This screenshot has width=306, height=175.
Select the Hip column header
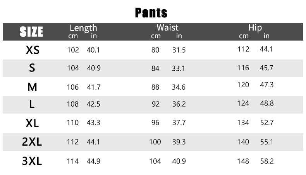click(x=255, y=28)
